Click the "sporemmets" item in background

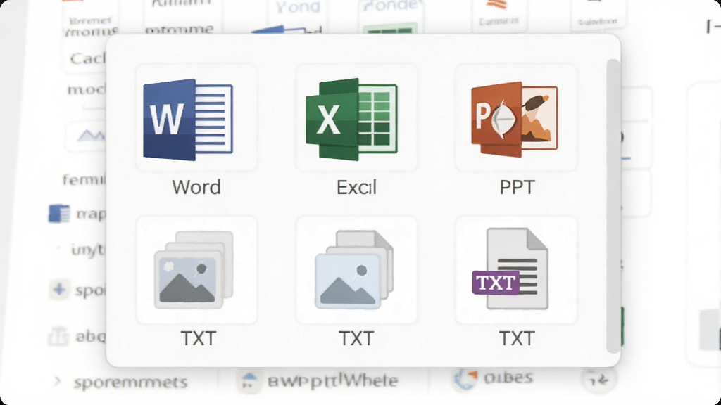(x=130, y=382)
